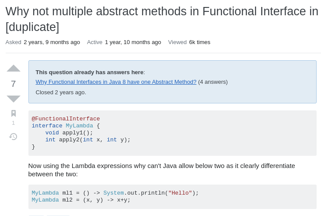Bookmark this question

coord(14,113)
